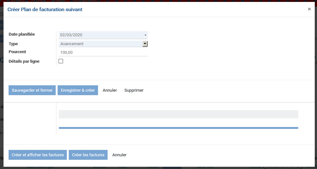Click the Type field label
This screenshot has width=317, height=169.
pyautogui.click(x=13, y=44)
